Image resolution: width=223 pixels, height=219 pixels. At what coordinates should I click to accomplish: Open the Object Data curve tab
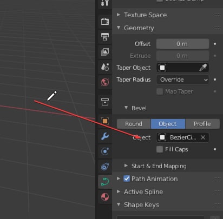click(x=105, y=182)
